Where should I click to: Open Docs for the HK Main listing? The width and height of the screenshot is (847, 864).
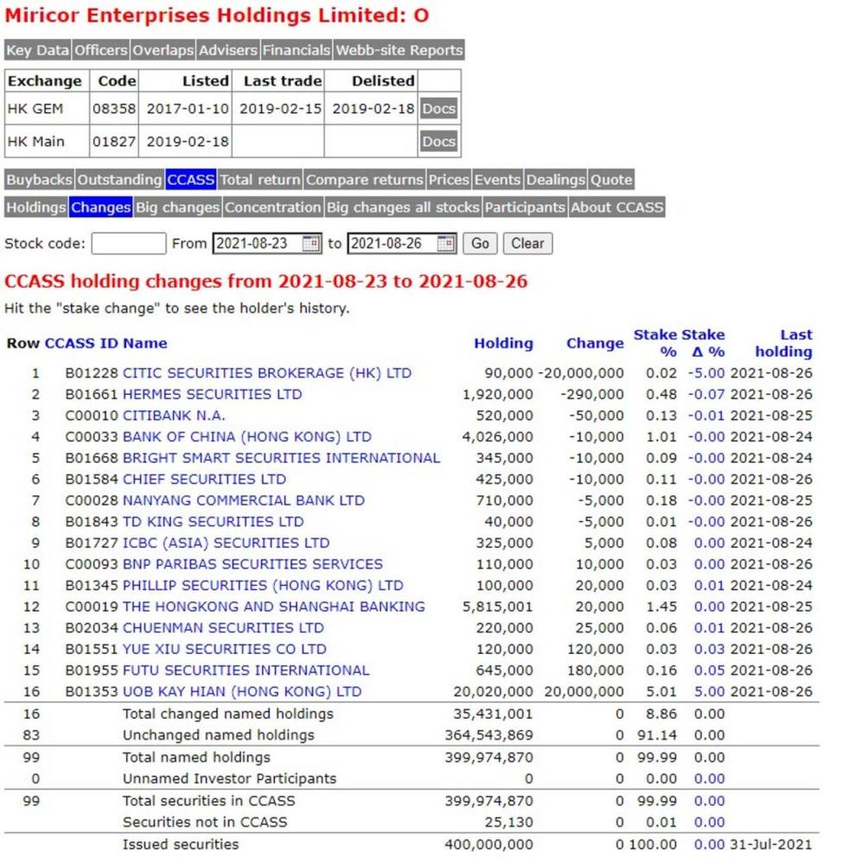pyautogui.click(x=439, y=142)
